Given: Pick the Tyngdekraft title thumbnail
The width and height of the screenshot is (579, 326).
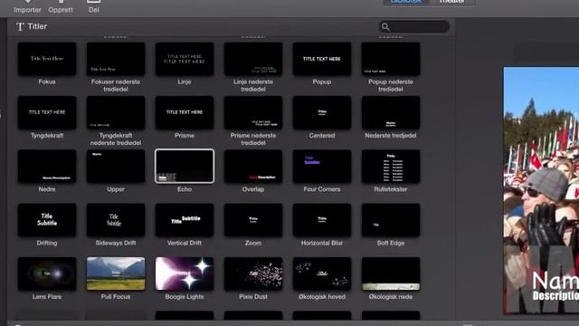Looking at the screenshot, I should pyautogui.click(x=47, y=112).
